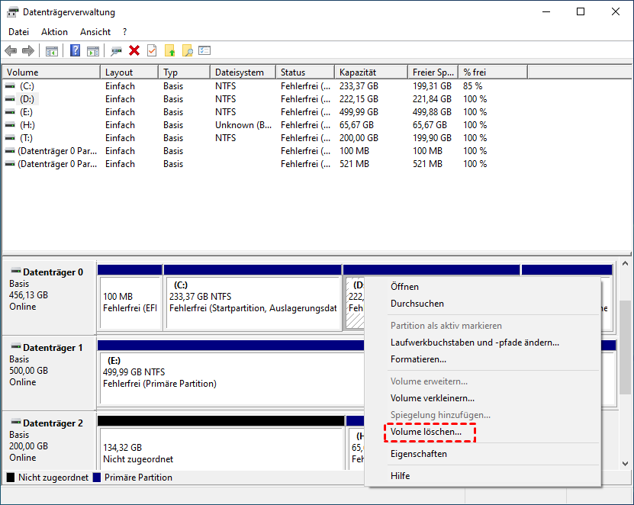Choose Durchsuchen from the context menu
634x505 pixels.
tap(483, 304)
